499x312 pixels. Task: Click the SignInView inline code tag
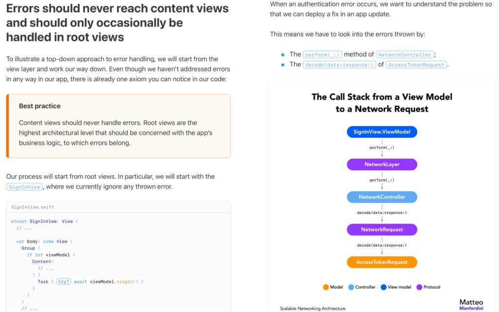[24, 187]
